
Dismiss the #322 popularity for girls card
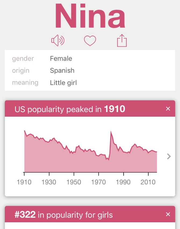(168, 214)
